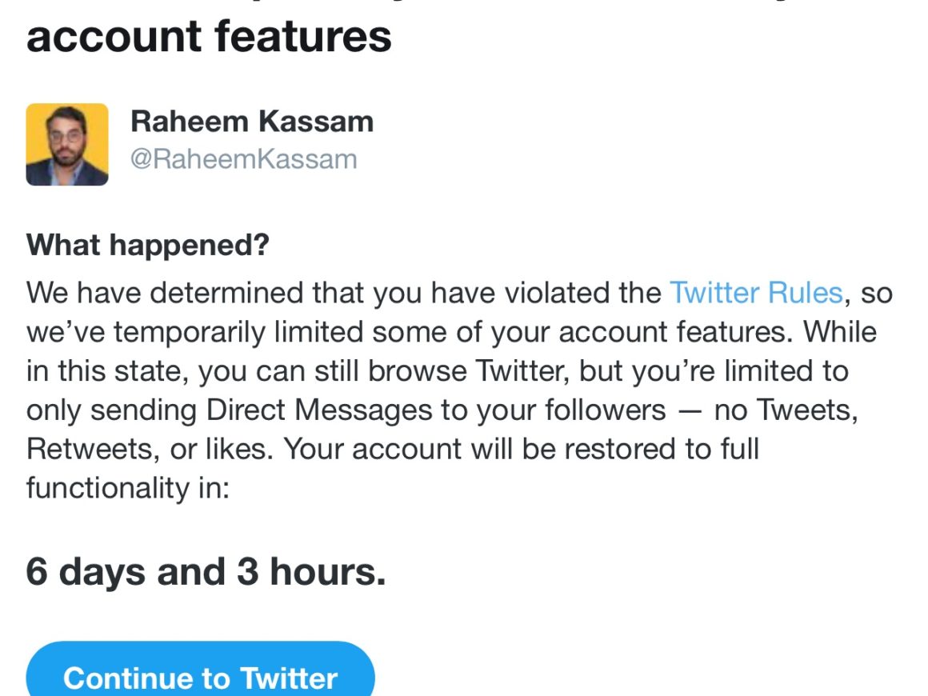Viewport: 928px width, 696px height.
Task: Click the word 'likes' in the paragraph
Action: point(240,449)
